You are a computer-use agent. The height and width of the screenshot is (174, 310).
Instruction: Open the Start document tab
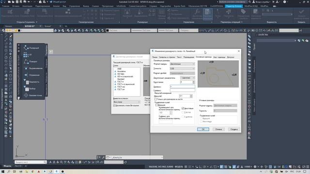(9, 26)
